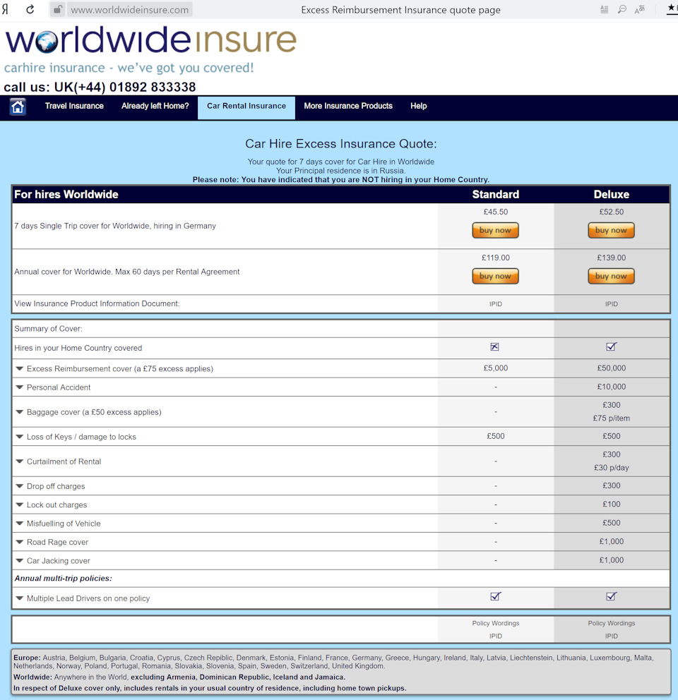Open Deluxe Policy Wordings link
The width and height of the screenshot is (678, 700).
click(612, 623)
